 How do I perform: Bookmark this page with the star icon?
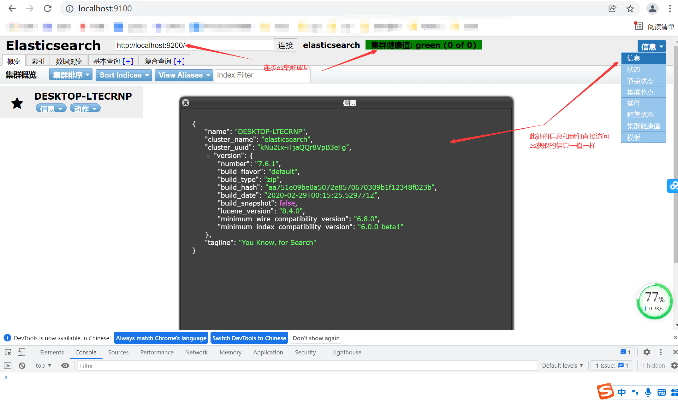click(x=630, y=9)
